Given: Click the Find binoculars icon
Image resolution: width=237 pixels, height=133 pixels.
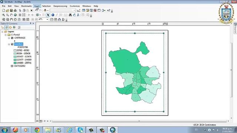Looking at the screenshot, I should click(x=70, y=15).
